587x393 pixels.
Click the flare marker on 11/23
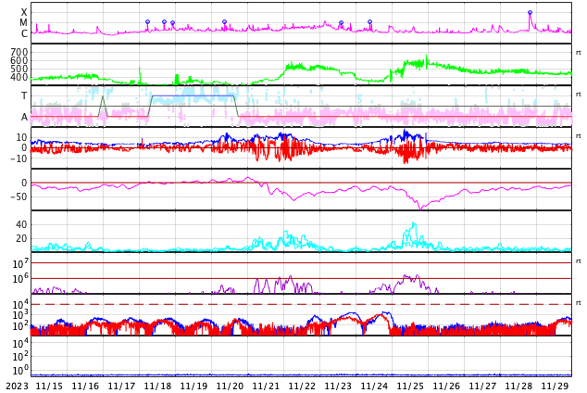tap(341, 23)
